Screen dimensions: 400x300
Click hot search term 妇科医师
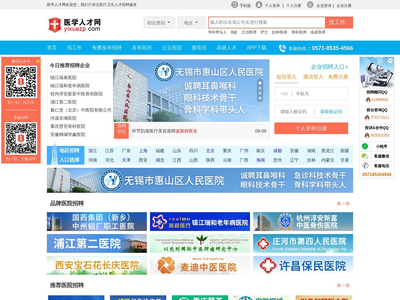[x=280, y=32]
